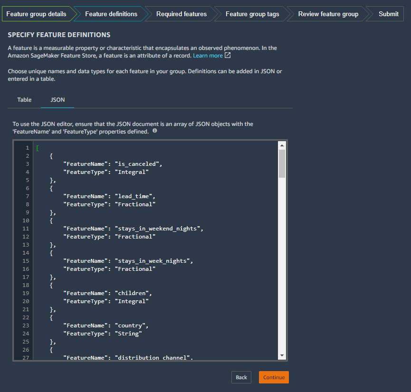Screen dimensions: 411x392
Task: Select the JSON tab
Action: point(57,100)
